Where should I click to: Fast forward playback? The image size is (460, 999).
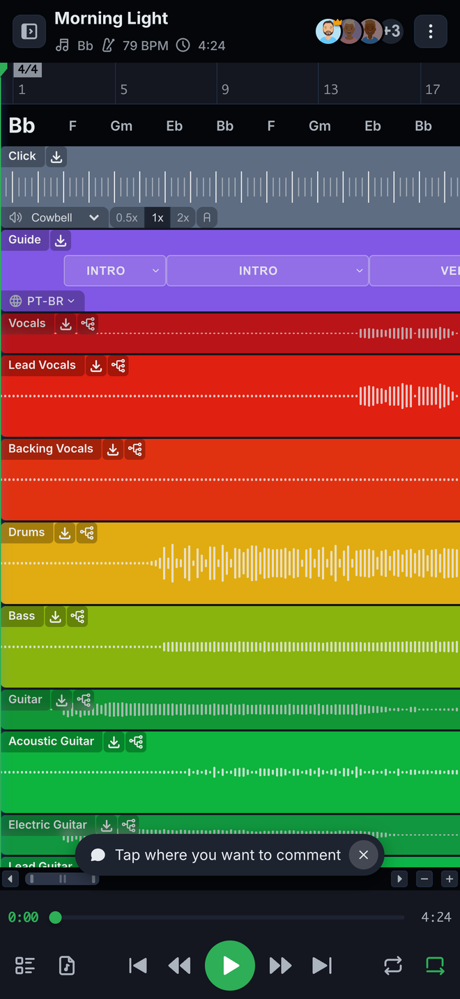pyautogui.click(x=280, y=966)
